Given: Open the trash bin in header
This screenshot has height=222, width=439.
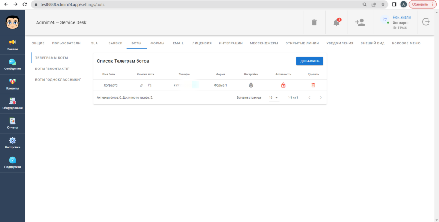Looking at the screenshot, I should click(x=314, y=22).
